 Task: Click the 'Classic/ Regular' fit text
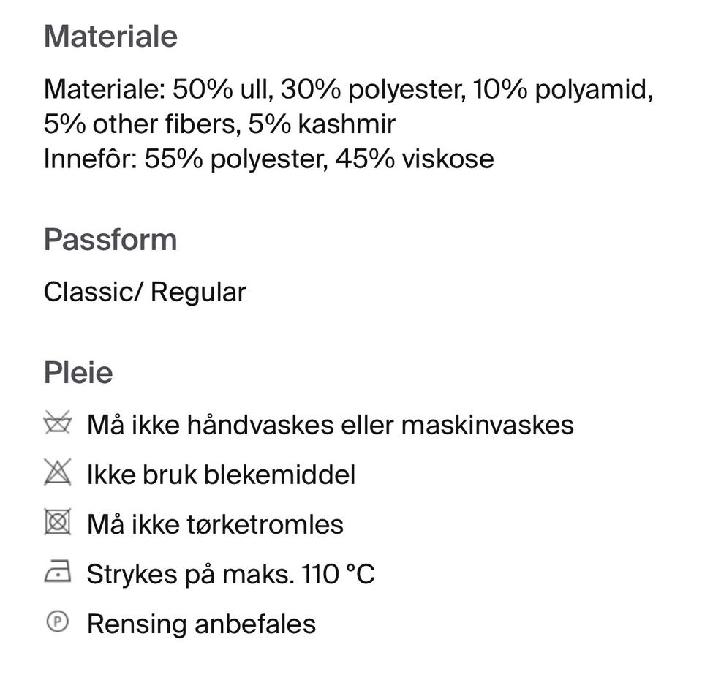point(145,292)
